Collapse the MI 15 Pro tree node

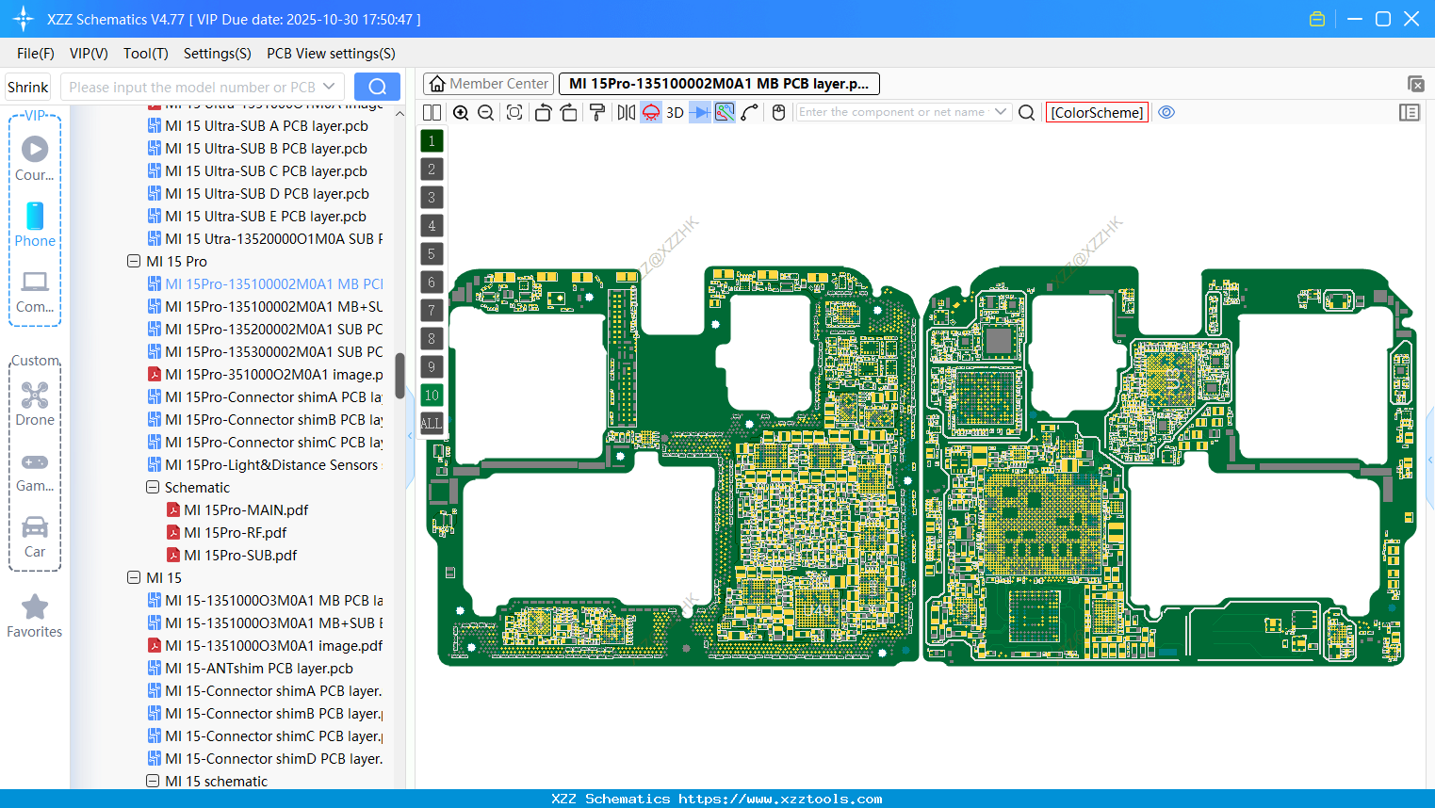(x=133, y=261)
